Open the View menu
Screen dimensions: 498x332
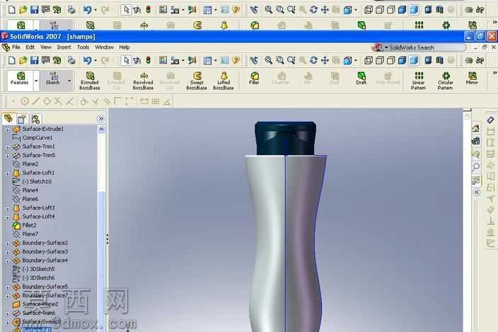[46, 47]
